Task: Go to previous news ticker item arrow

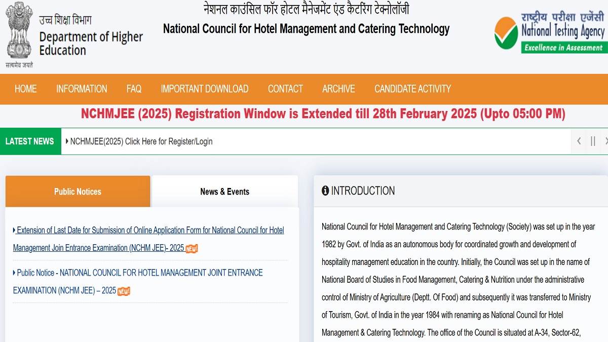Action: tap(579, 141)
